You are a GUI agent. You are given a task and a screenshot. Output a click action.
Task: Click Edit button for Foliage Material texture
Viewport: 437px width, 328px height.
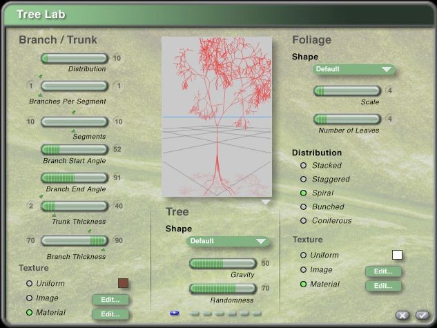coord(383,286)
